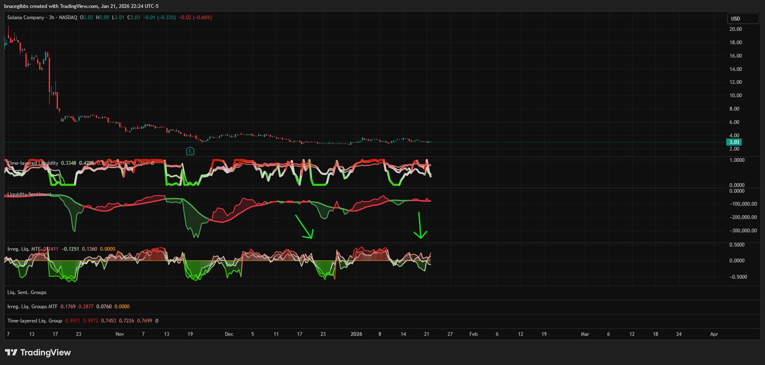The height and width of the screenshot is (365, 765).
Task: Click the ø symbol in Time-layered Liq. Group row
Action: pyautogui.click(x=157, y=321)
